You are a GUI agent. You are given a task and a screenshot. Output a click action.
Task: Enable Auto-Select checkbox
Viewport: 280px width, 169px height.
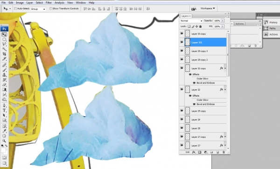click(x=15, y=8)
